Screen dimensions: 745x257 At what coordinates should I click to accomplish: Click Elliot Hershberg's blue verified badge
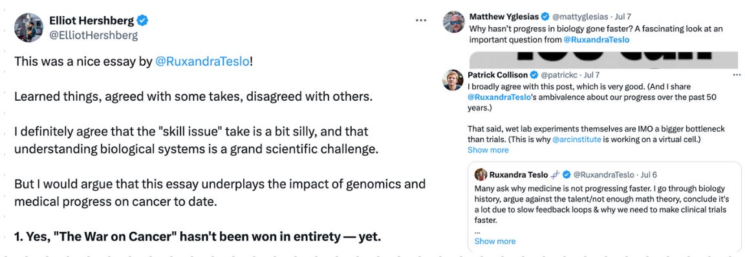tap(142, 21)
